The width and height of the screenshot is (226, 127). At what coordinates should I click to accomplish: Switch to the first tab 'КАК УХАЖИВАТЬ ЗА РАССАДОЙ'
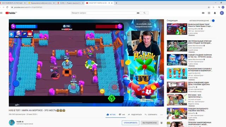click(x=13, y=3)
